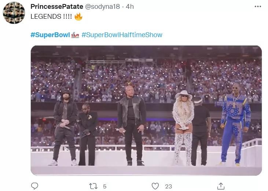The width and height of the screenshot is (268, 191).
Task: Retweet this post using the arrows icon
Action: pos(93,186)
